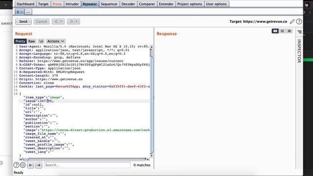This screenshot has width=313, height=176.
Task: Switch to the Decoder tab
Action: click(128, 4)
